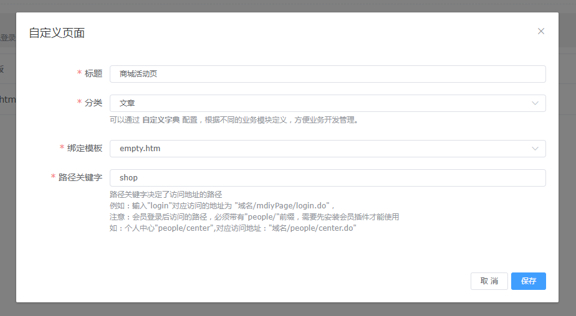Viewport: 576px width, 316px height.
Task: Click the 注意 note about 会员登录 paths
Action: (254, 217)
